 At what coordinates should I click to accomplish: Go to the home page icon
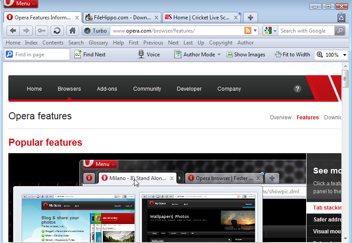point(72,31)
